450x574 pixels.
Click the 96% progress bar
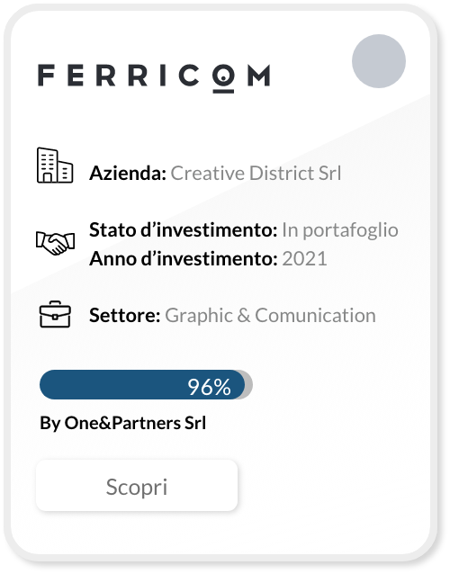point(146,385)
